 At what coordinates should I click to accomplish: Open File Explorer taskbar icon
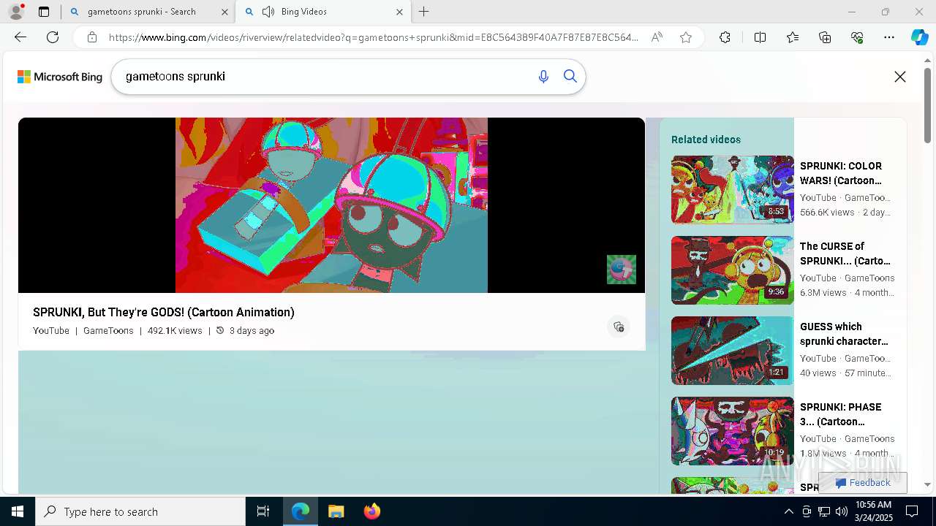pos(336,511)
